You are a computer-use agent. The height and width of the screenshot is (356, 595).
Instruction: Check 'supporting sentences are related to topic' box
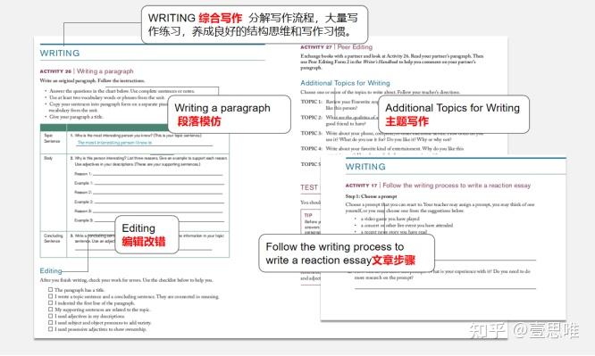coord(50,310)
